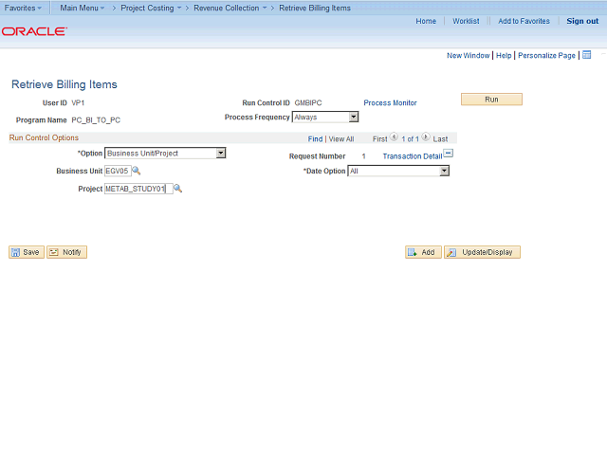
Task: Open Help link
Action: (x=504, y=55)
